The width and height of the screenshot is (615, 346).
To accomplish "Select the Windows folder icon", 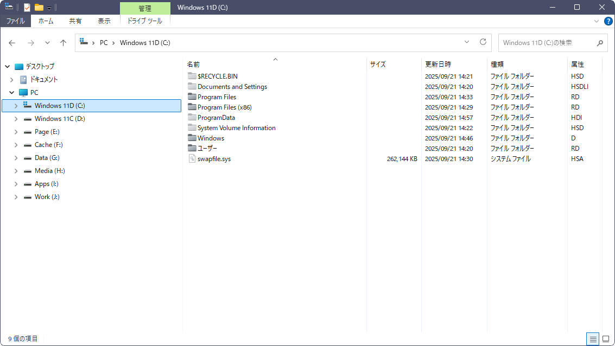I will tap(192, 138).
